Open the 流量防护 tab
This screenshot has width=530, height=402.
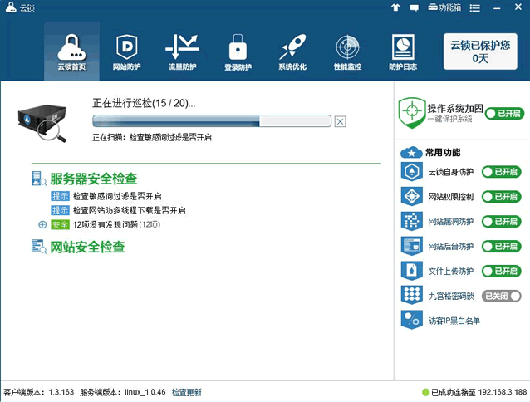tap(182, 51)
